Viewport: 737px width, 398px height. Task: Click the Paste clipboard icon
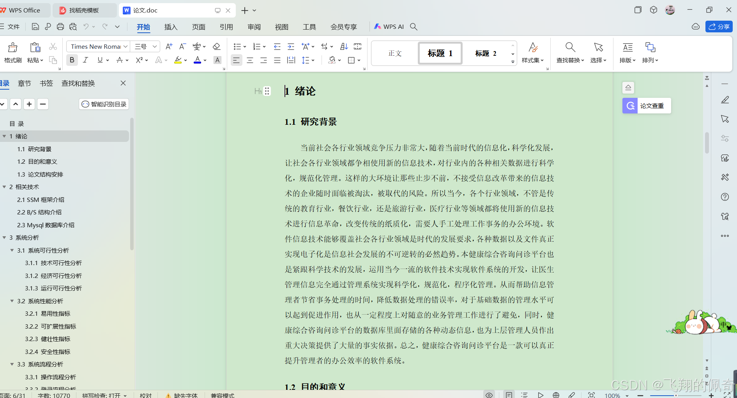[35, 48]
